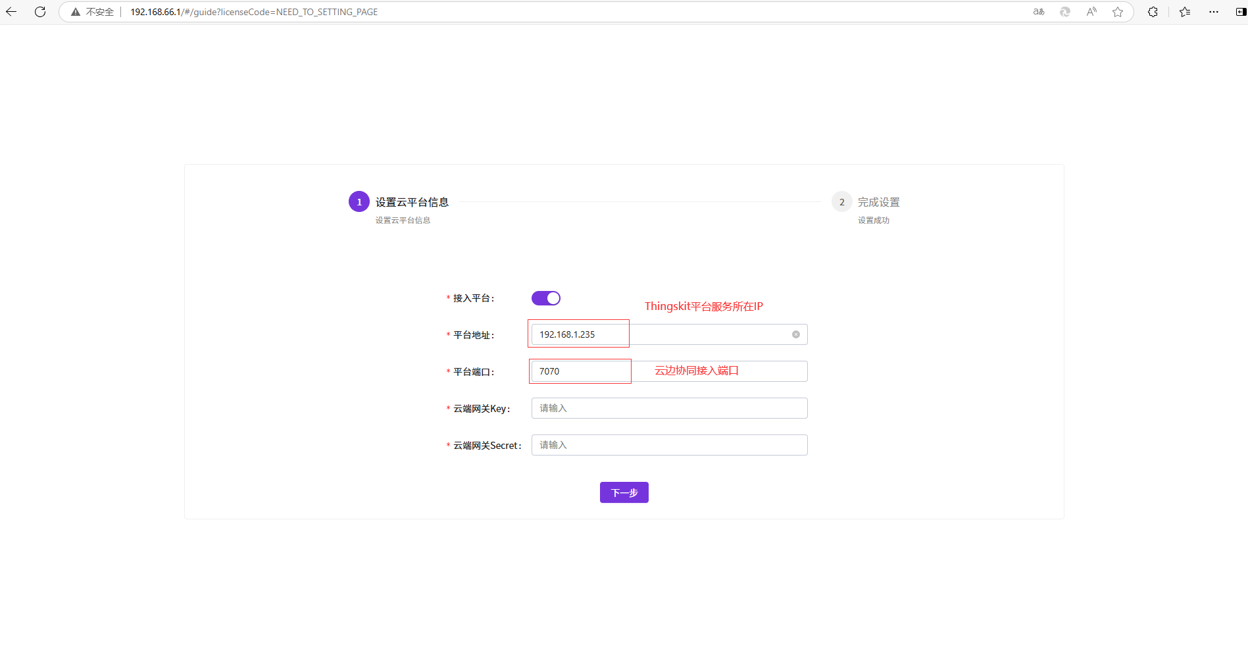
Task: Focus the 云端网关Key input field
Action: pos(669,408)
